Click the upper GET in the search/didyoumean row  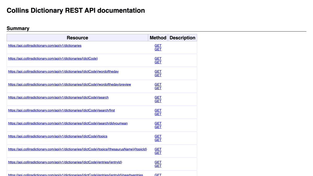point(158,123)
